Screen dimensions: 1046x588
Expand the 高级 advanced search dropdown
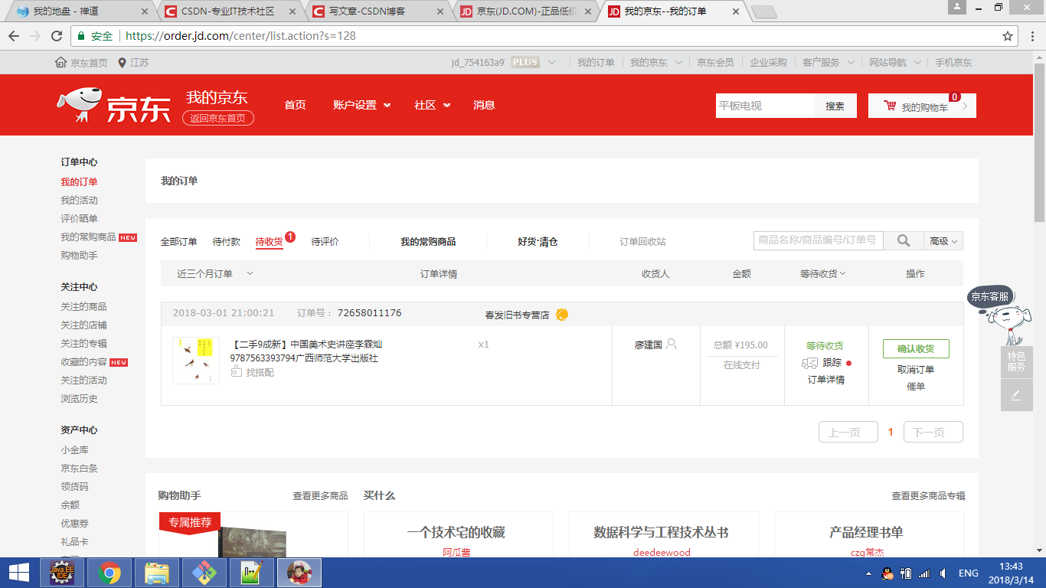943,240
